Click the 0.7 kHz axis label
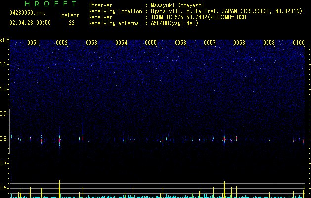This screenshot has height=198, width=311. point(4,163)
